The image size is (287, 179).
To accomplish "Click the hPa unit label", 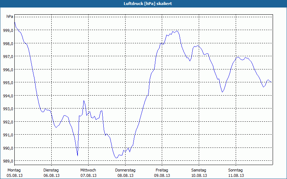I will [x=10, y=16].
